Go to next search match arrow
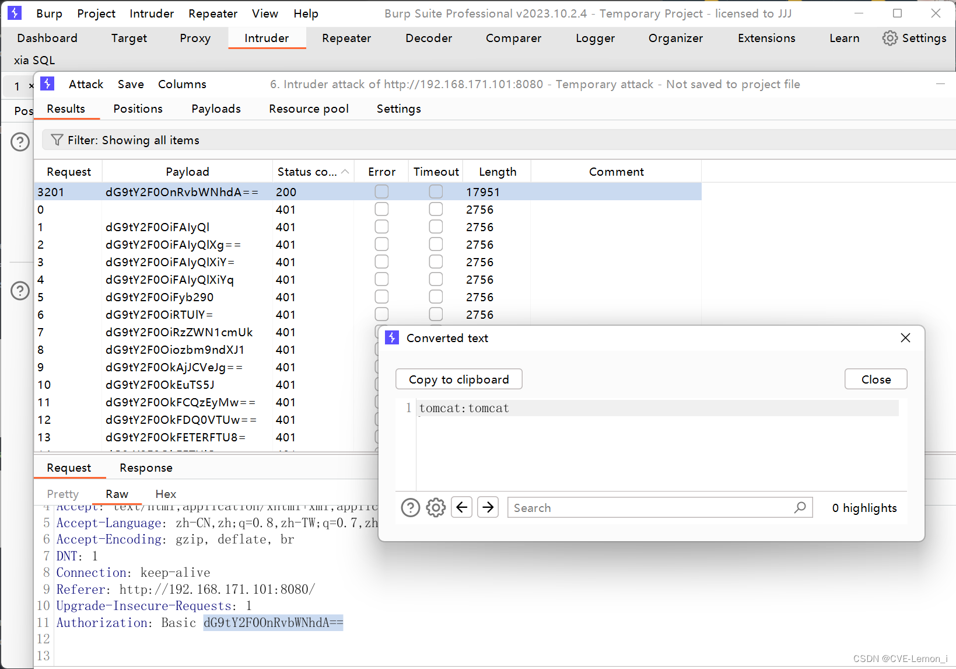Screen dimensions: 956x669 (488, 507)
